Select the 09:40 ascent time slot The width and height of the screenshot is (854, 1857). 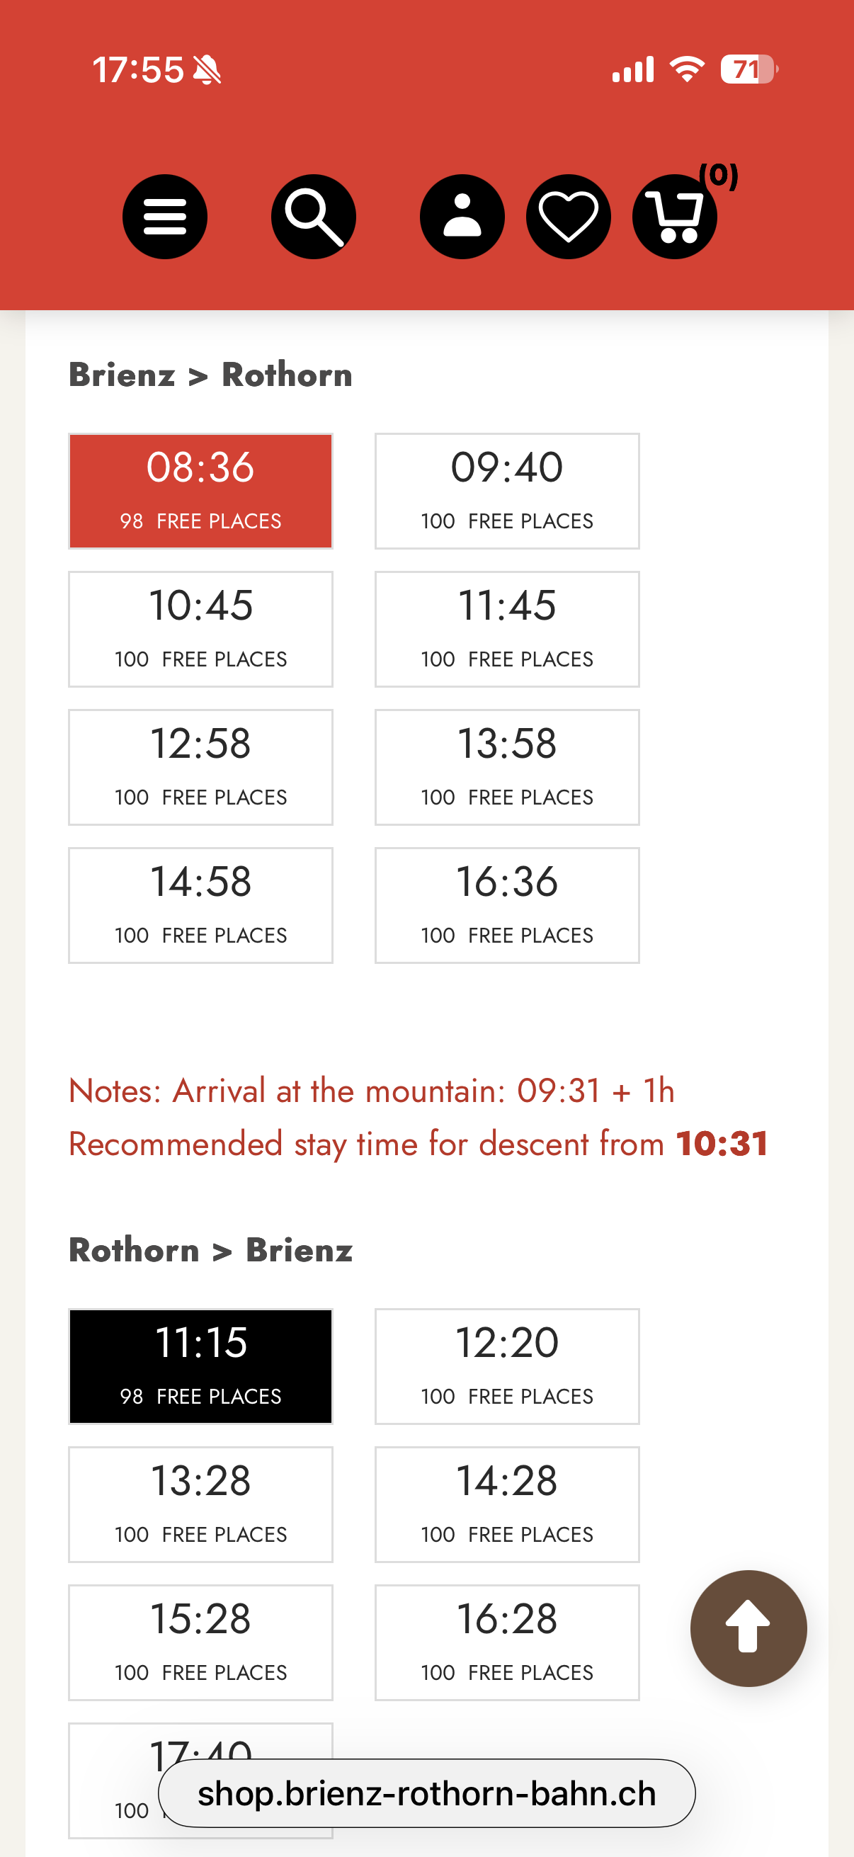[x=506, y=491]
